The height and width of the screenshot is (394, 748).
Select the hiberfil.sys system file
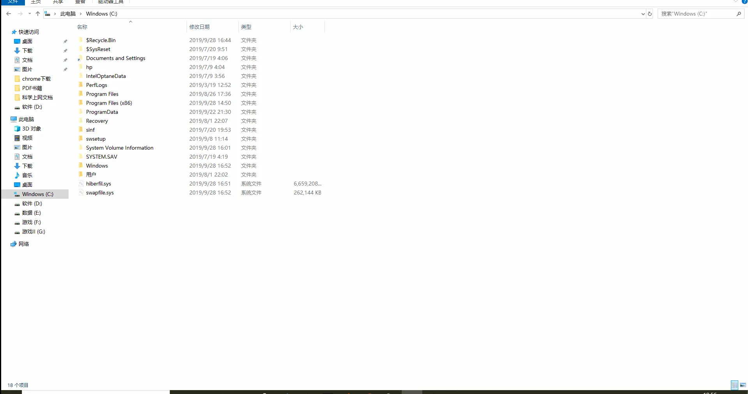pos(99,184)
